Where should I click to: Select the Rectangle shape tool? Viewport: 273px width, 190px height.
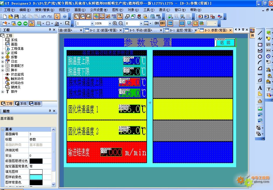[x=260, y=45]
